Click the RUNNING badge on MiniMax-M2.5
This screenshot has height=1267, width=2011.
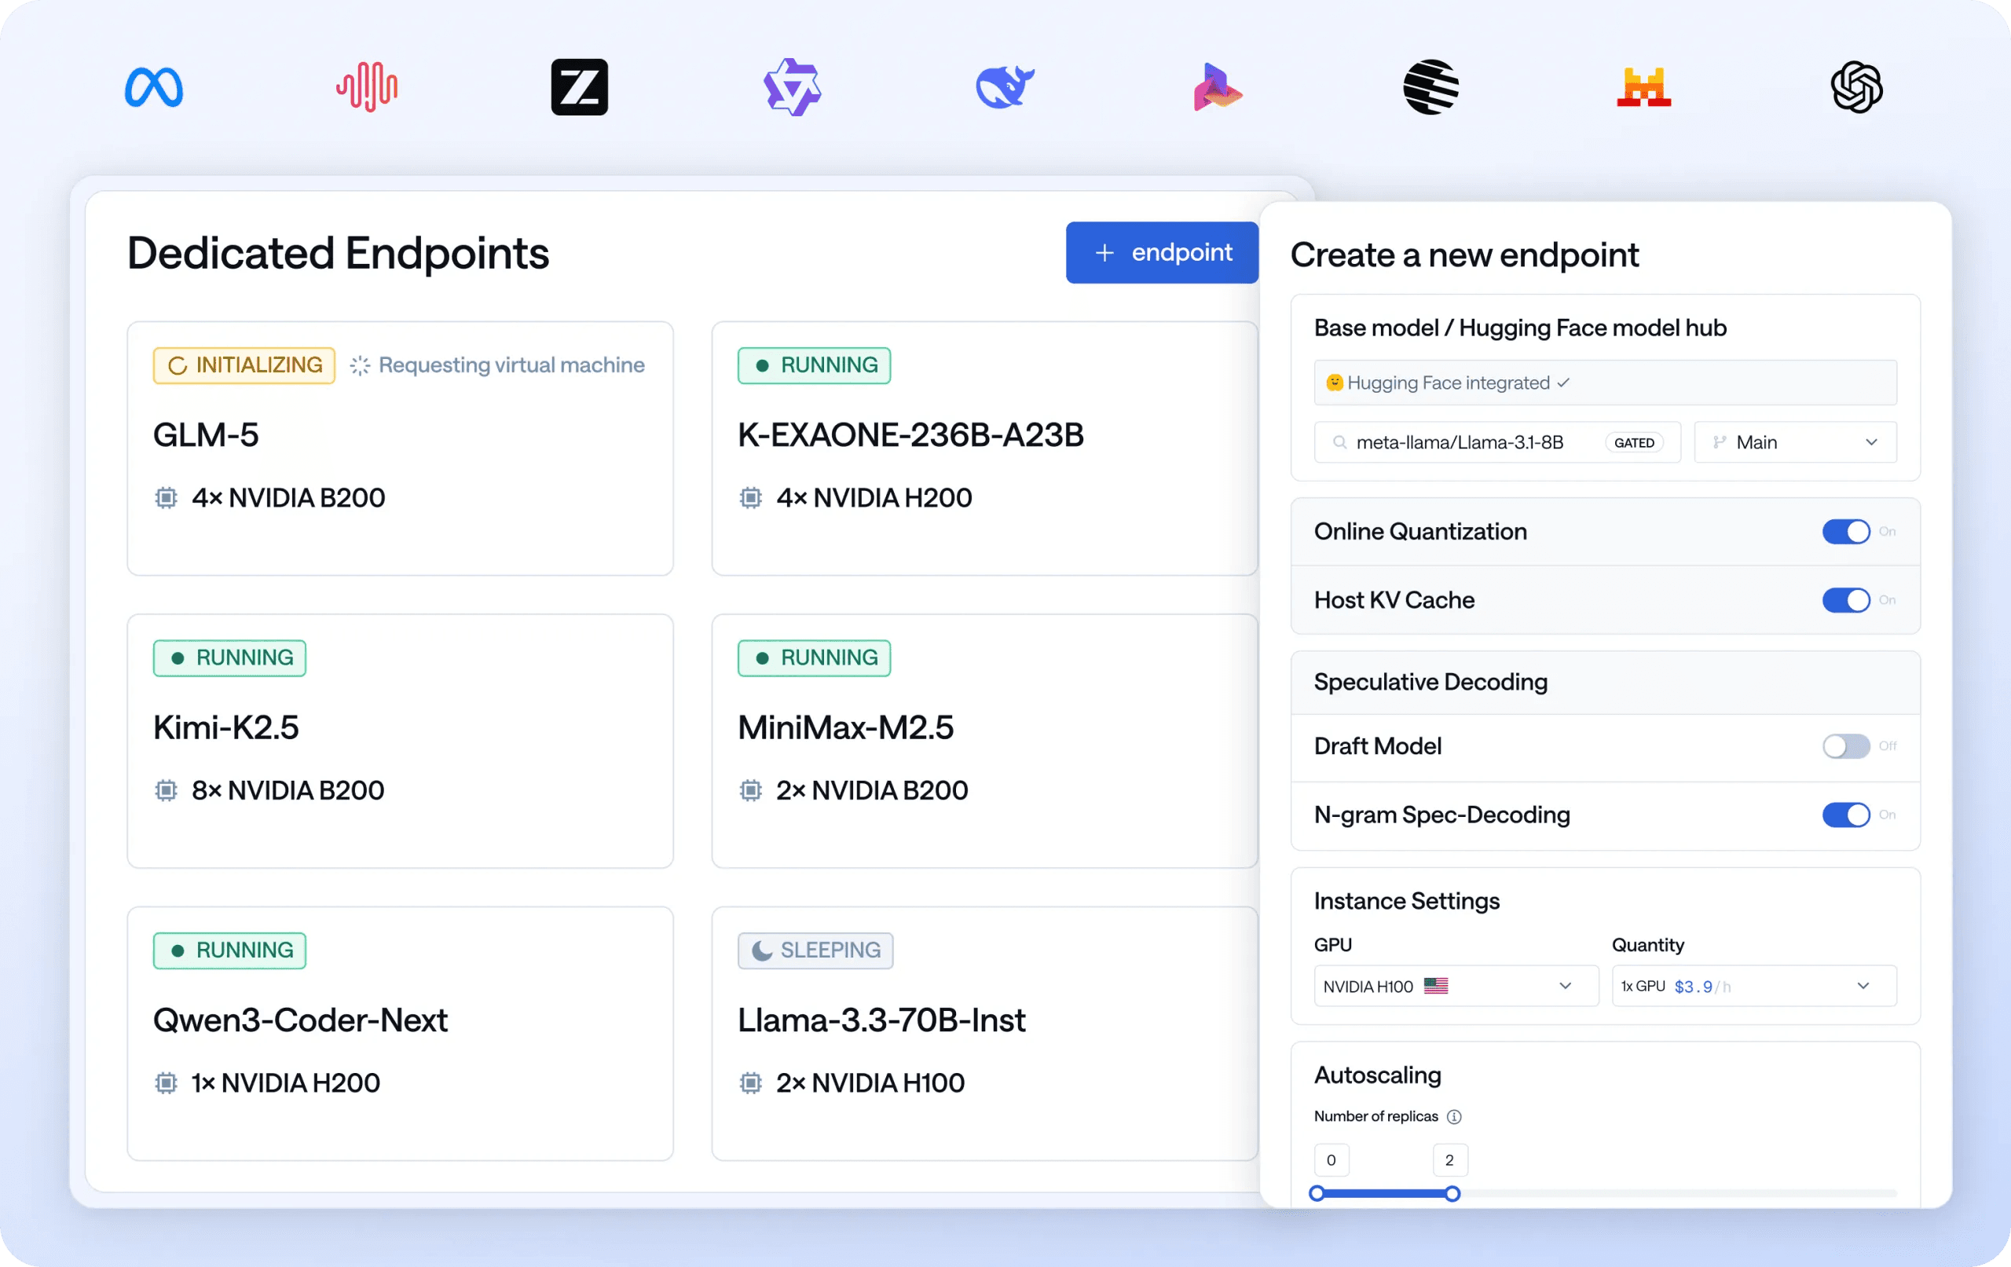815,658
